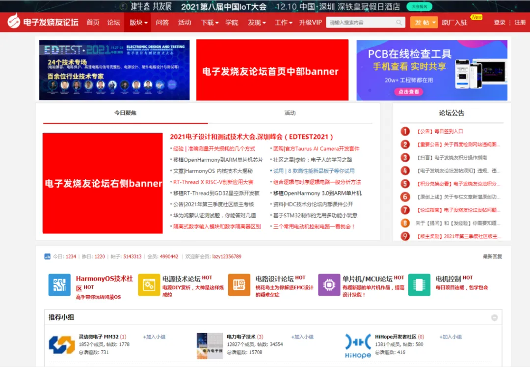The width and height of the screenshot is (530, 367).
Task: Open the 活动 navigation bar item
Action: click(x=185, y=22)
